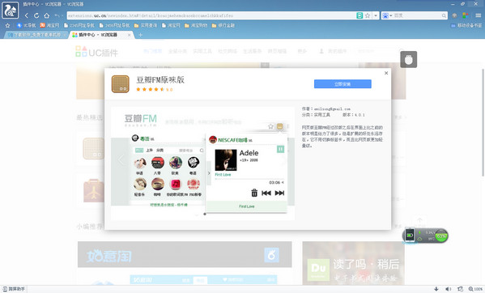
Task: Open the 实用查询 bookmark folder
Action: click(x=146, y=25)
